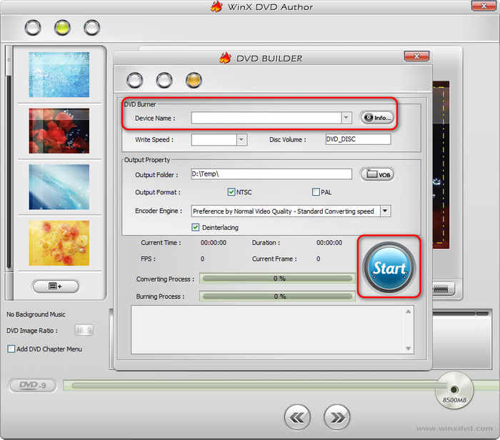Select the blue wave background thumbnail

(x=59, y=187)
